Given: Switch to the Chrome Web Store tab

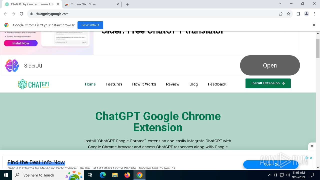Looking at the screenshot, I should click(91, 4).
